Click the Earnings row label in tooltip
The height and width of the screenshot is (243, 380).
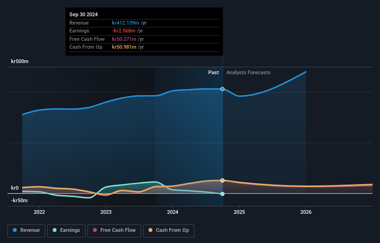point(79,31)
